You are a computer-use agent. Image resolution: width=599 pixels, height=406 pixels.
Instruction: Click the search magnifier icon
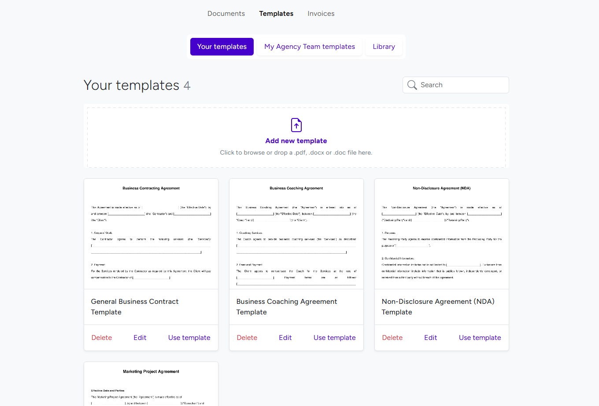click(x=412, y=85)
